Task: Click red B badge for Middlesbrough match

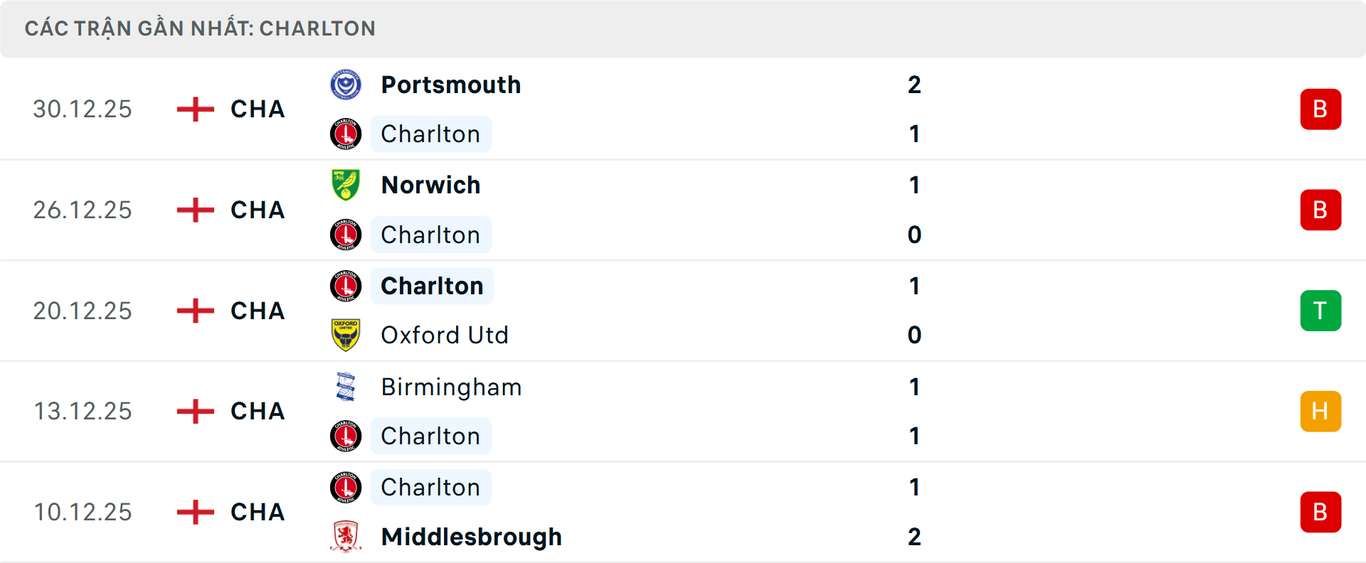Action: tap(1320, 512)
